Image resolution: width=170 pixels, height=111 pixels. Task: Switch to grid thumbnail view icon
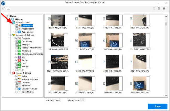pos(154,8)
